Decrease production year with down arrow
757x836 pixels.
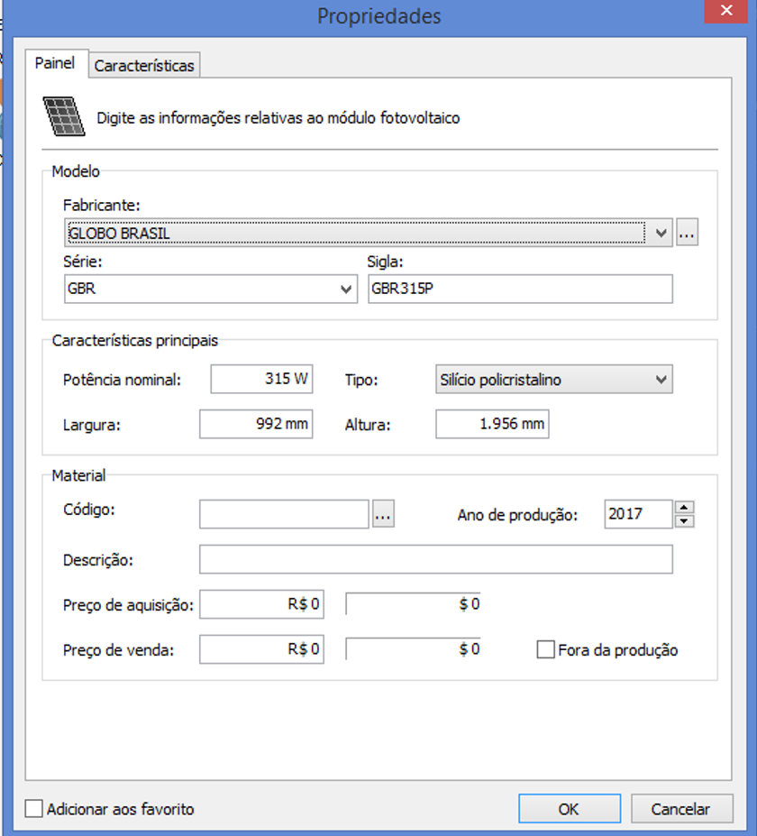(685, 520)
